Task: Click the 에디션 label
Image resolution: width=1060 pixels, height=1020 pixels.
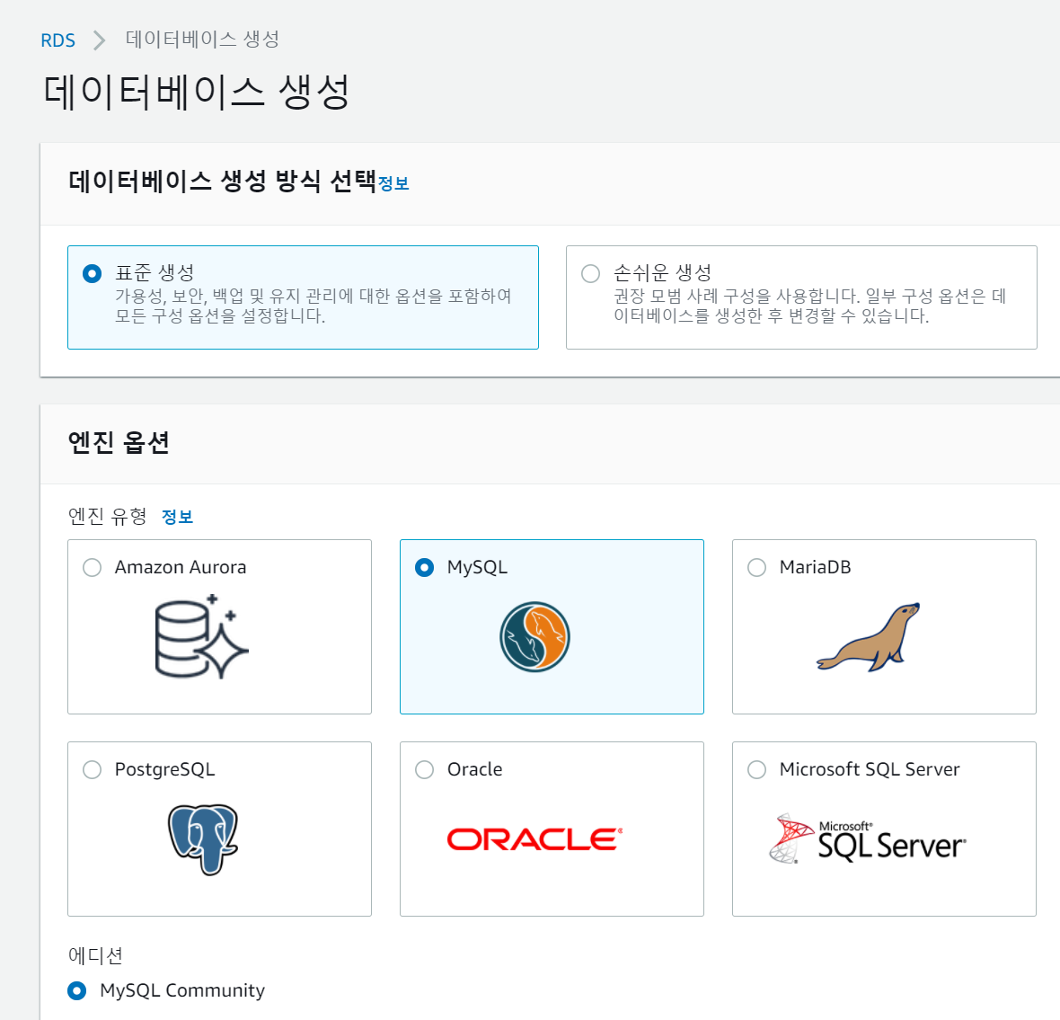Action: tap(95, 955)
